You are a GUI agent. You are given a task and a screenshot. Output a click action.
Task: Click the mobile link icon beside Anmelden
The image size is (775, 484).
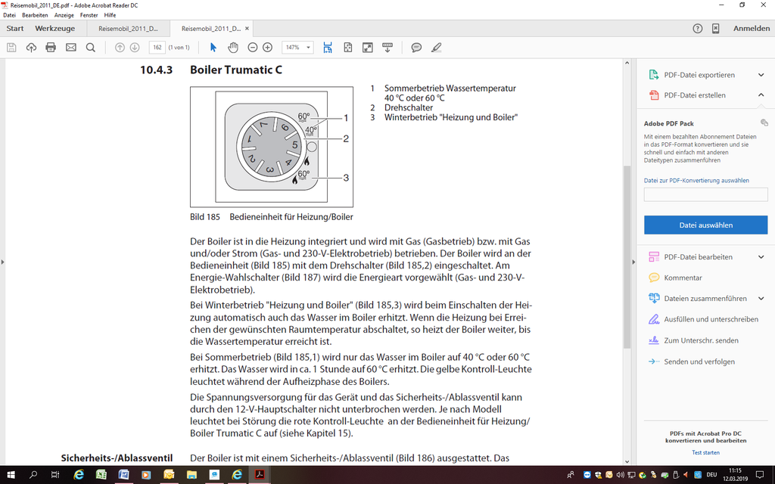[x=715, y=29]
